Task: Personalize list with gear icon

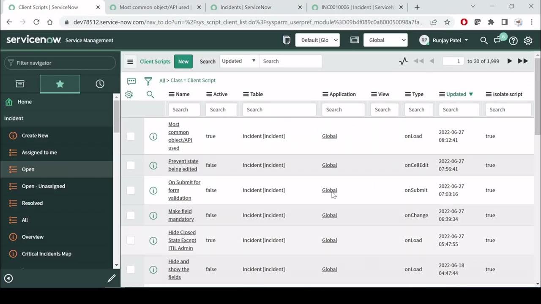Action: point(129,95)
